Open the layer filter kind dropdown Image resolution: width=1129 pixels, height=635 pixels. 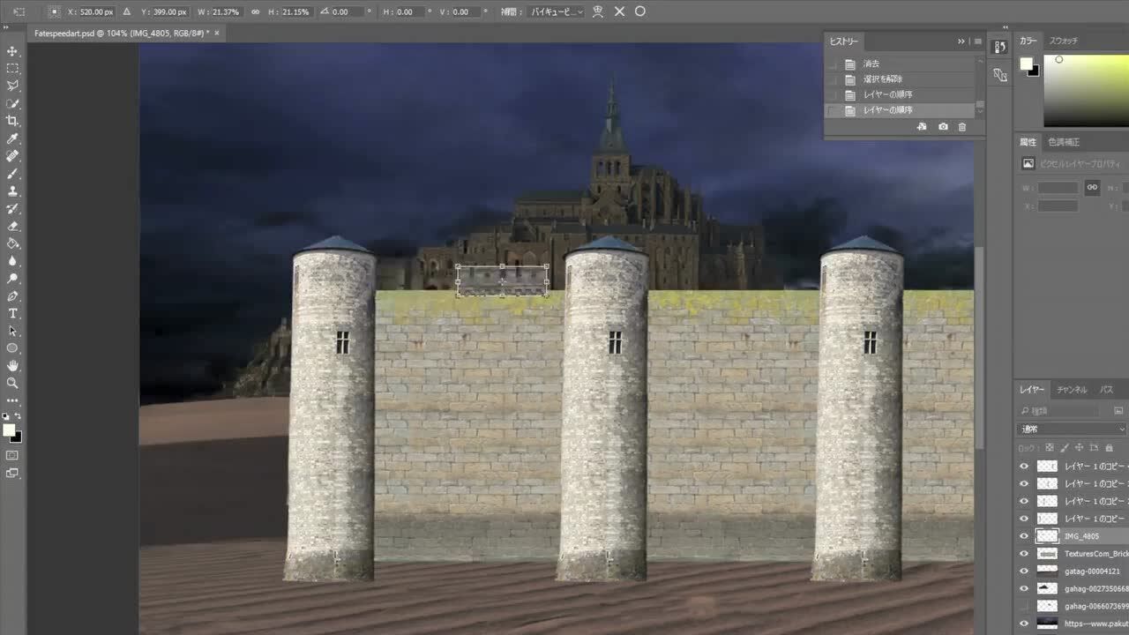click(1059, 411)
